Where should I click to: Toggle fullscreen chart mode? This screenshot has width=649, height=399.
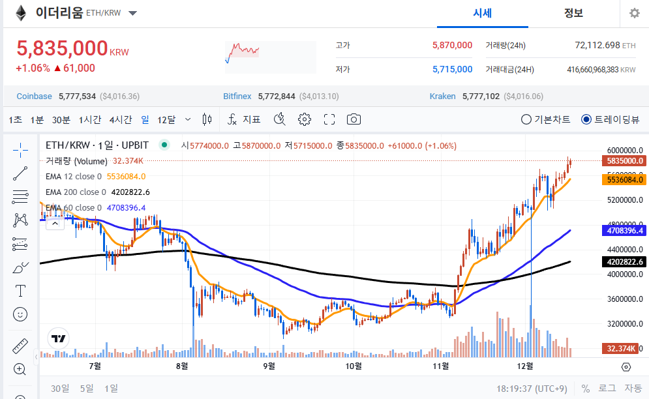click(x=329, y=119)
